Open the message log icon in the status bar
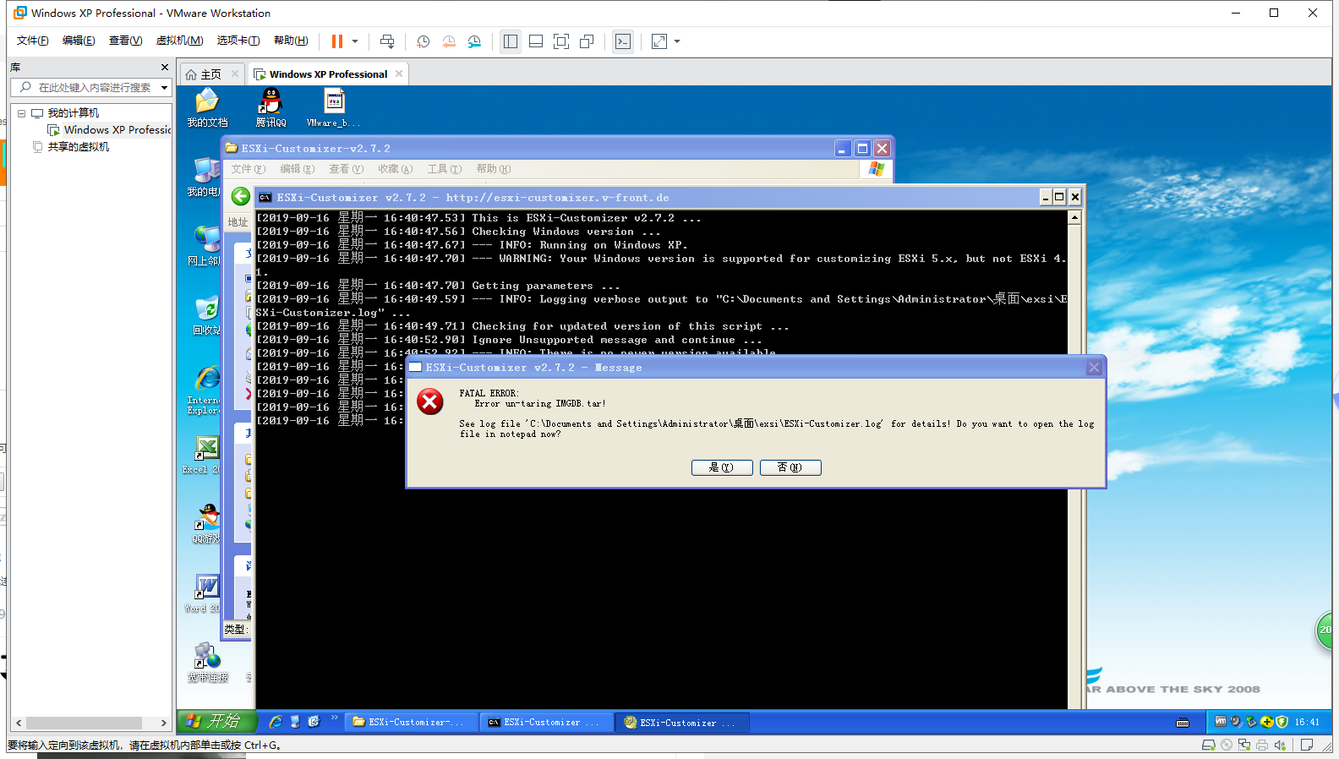This screenshot has width=1339, height=759. (1307, 745)
